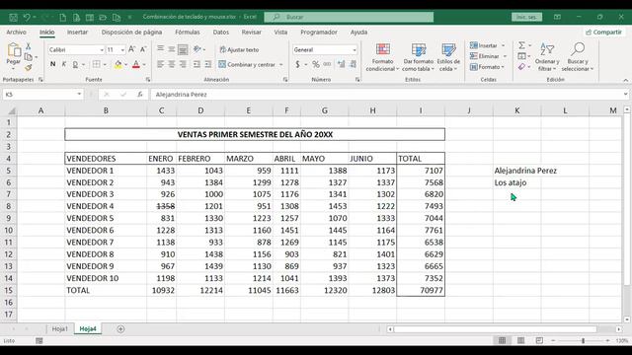Select the Format Painter brush icon

coord(29,67)
